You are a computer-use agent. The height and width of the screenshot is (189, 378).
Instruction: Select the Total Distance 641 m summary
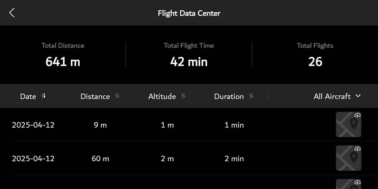63,55
